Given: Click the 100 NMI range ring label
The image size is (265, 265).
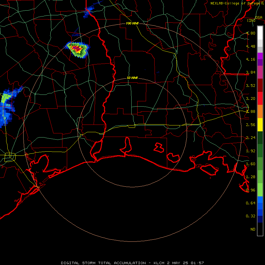Looking at the screenshot, I should pyautogui.click(x=132, y=23).
